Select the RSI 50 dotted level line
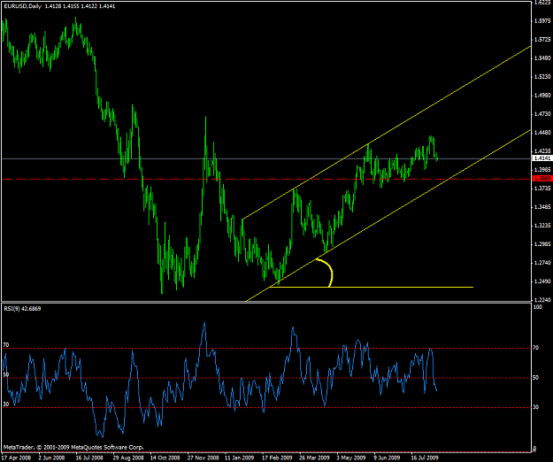The height and width of the screenshot is (462, 553). [266, 378]
